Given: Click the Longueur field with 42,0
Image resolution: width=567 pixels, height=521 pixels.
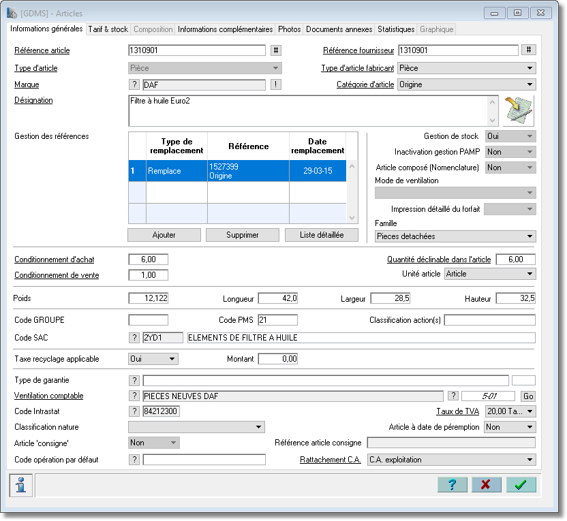Looking at the screenshot, I should [278, 298].
